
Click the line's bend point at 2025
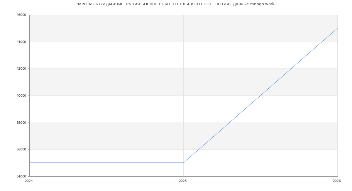[x=183, y=163]
